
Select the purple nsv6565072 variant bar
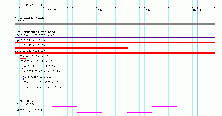(115, 37)
